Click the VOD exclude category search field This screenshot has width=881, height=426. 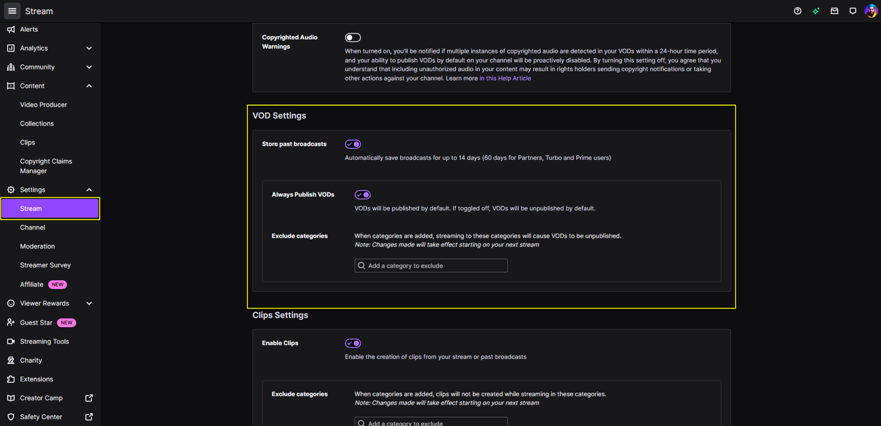430,265
